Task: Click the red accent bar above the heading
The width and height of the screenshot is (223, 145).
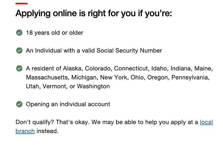Action: point(21,3)
